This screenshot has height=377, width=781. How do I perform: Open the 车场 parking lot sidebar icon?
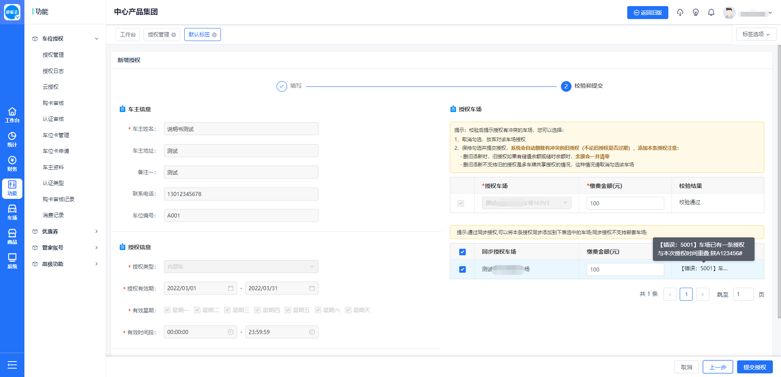(12, 212)
